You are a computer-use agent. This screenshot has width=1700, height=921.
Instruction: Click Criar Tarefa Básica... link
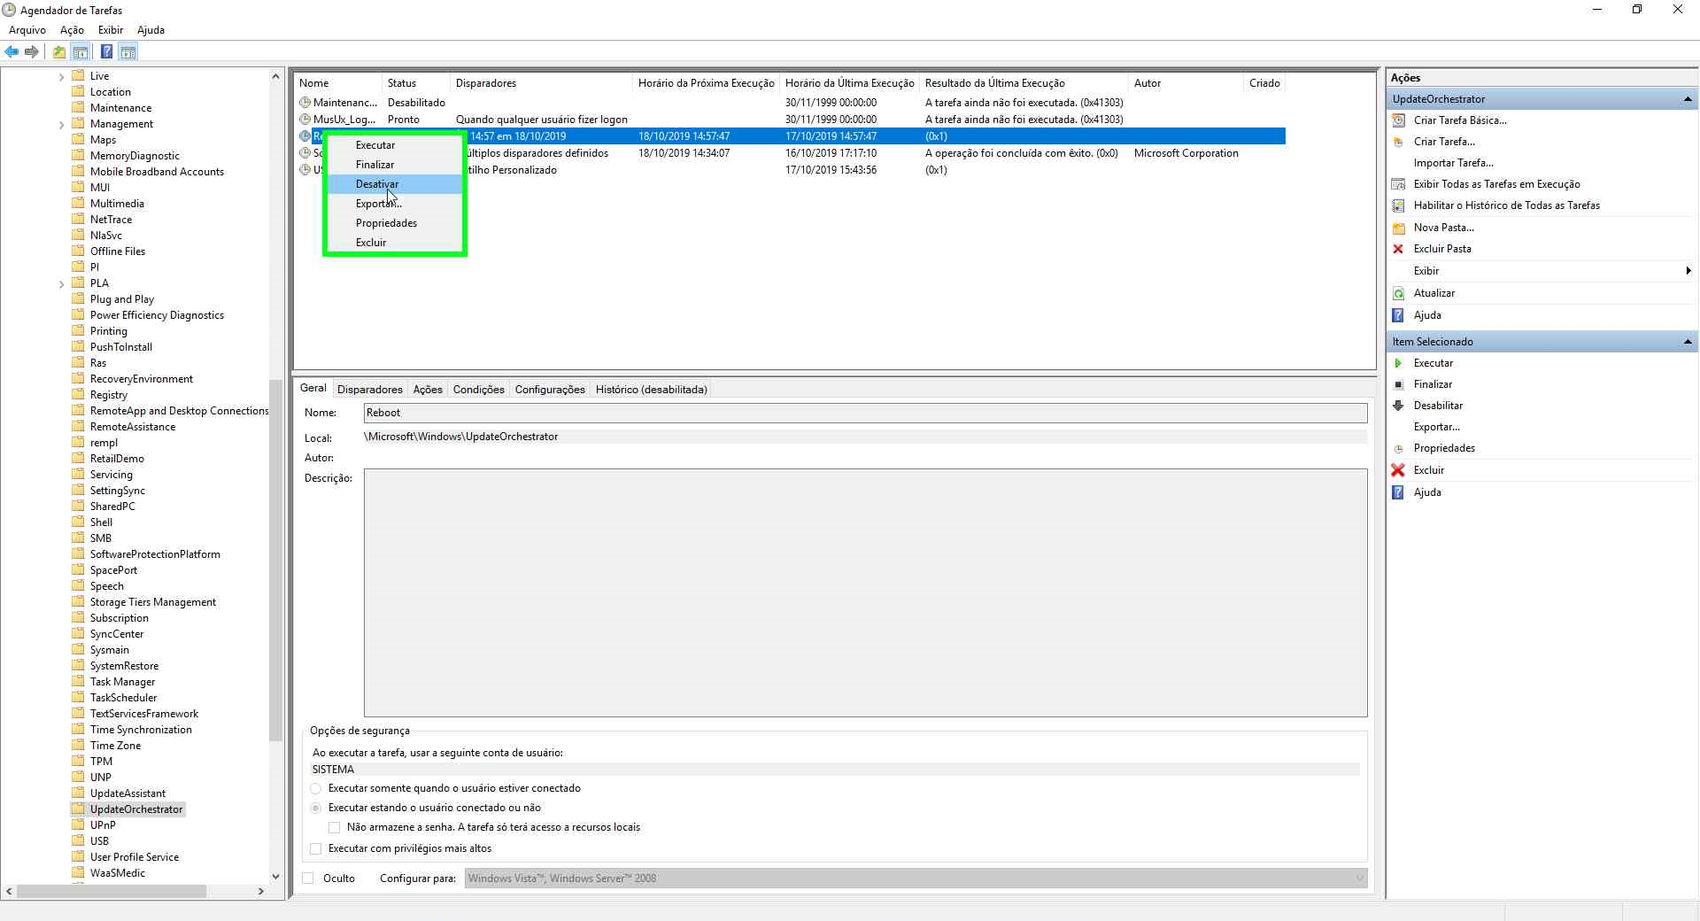coord(1460,120)
